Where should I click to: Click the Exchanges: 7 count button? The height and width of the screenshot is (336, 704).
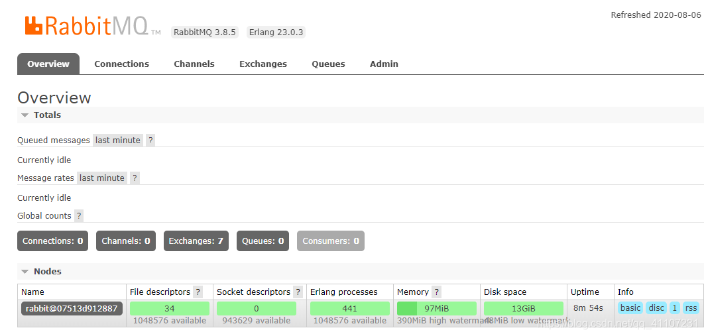[x=196, y=241]
